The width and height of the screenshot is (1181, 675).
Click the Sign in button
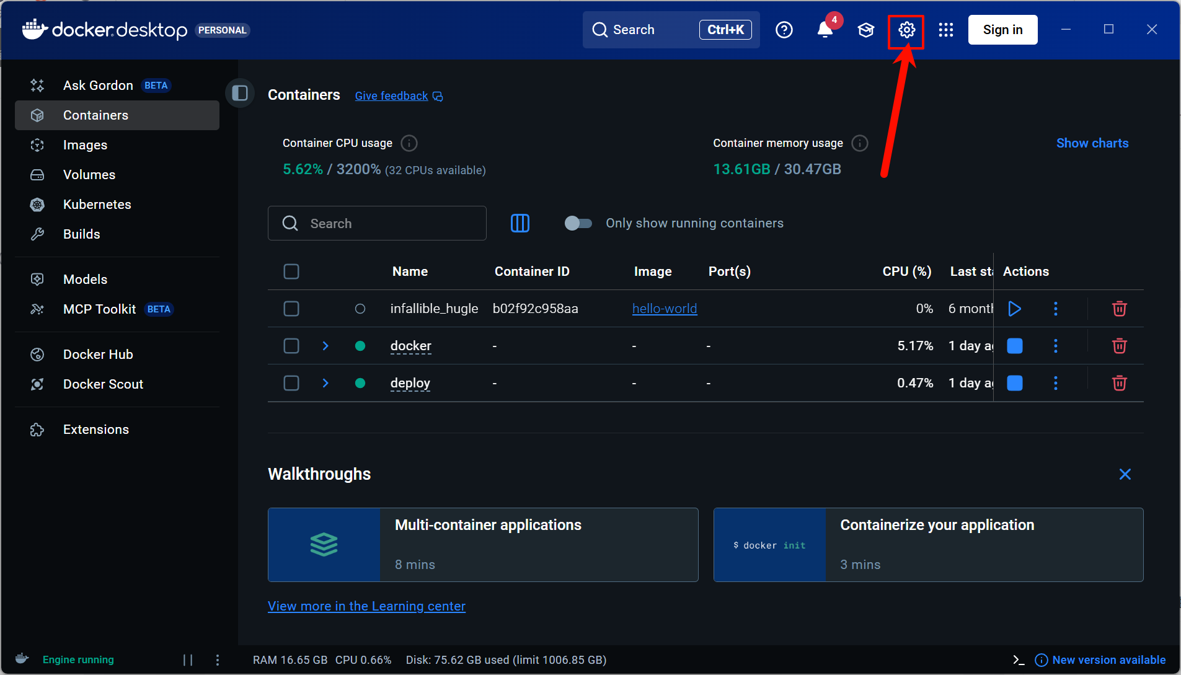(x=1002, y=30)
